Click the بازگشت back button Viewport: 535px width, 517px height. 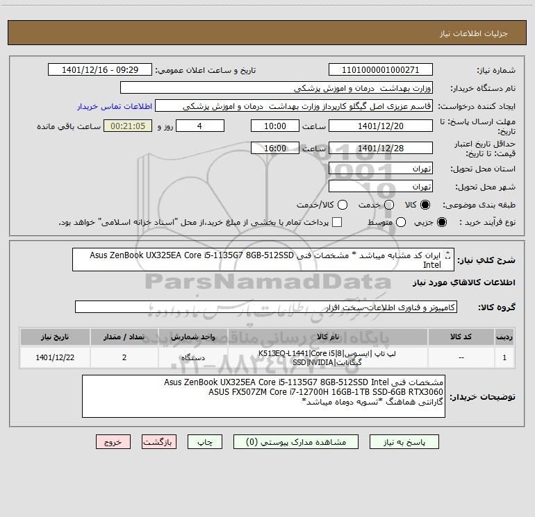point(159,442)
